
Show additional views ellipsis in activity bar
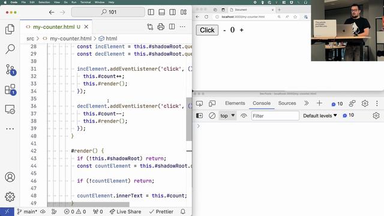[x=10, y=128]
